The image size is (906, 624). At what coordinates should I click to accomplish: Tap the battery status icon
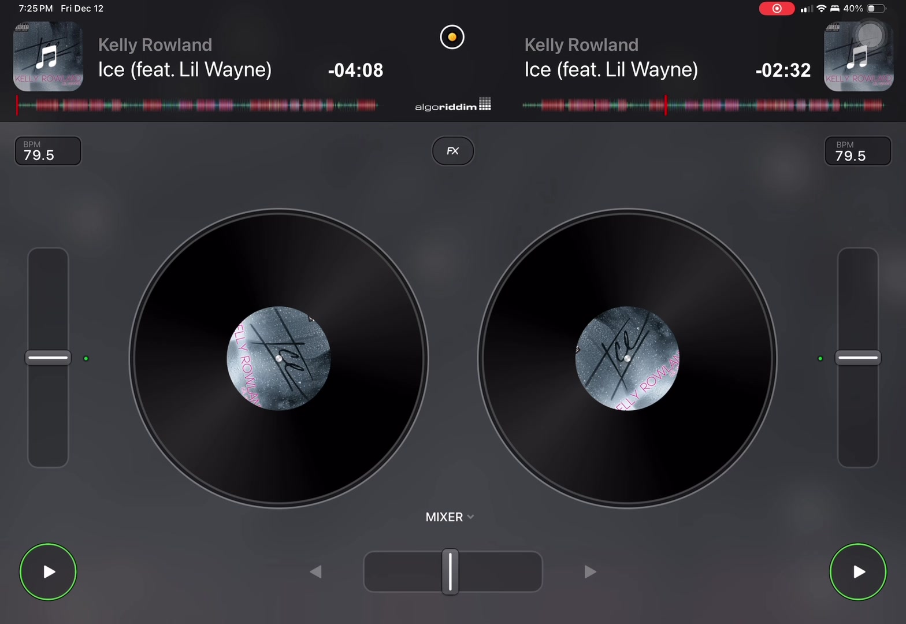[x=876, y=9]
